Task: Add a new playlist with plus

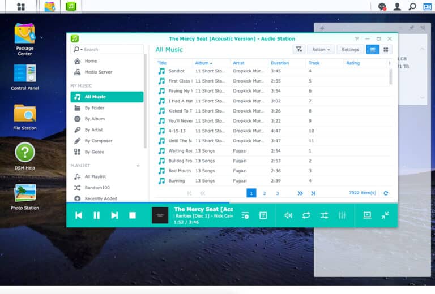Action: pyautogui.click(x=138, y=166)
